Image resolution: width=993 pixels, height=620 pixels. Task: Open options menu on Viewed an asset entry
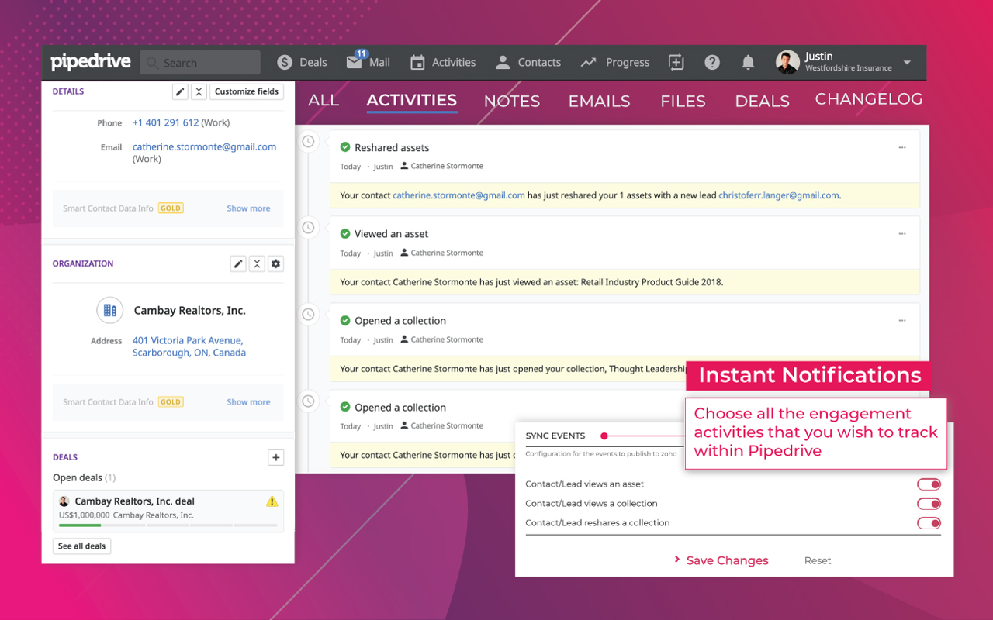click(x=902, y=233)
